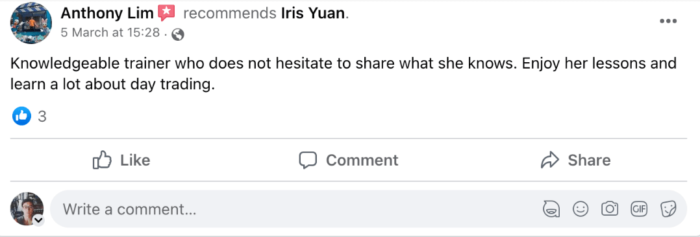Click Anthony Lim's profile picture
The image size is (700, 237).
31,22
